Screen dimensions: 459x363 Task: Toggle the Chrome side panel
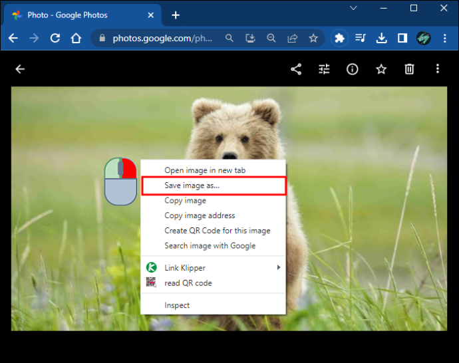pyautogui.click(x=402, y=38)
